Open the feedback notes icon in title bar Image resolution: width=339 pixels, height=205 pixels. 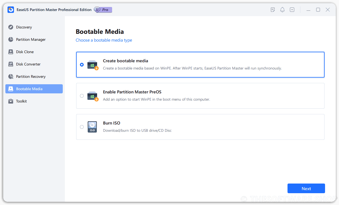click(x=273, y=10)
